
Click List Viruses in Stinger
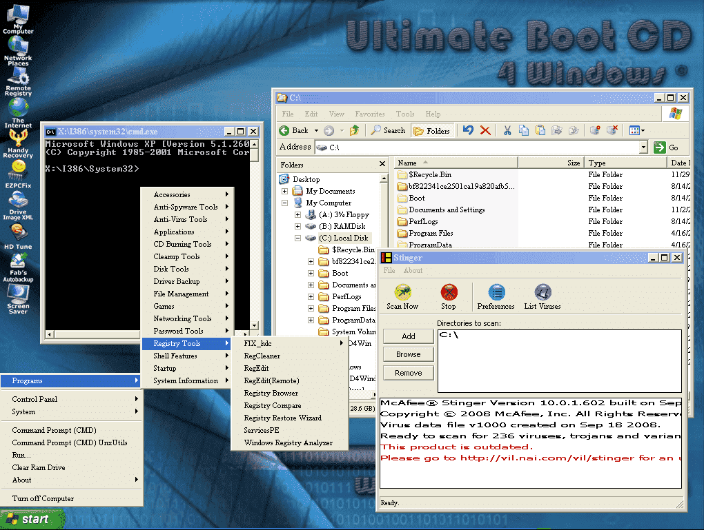pos(542,297)
